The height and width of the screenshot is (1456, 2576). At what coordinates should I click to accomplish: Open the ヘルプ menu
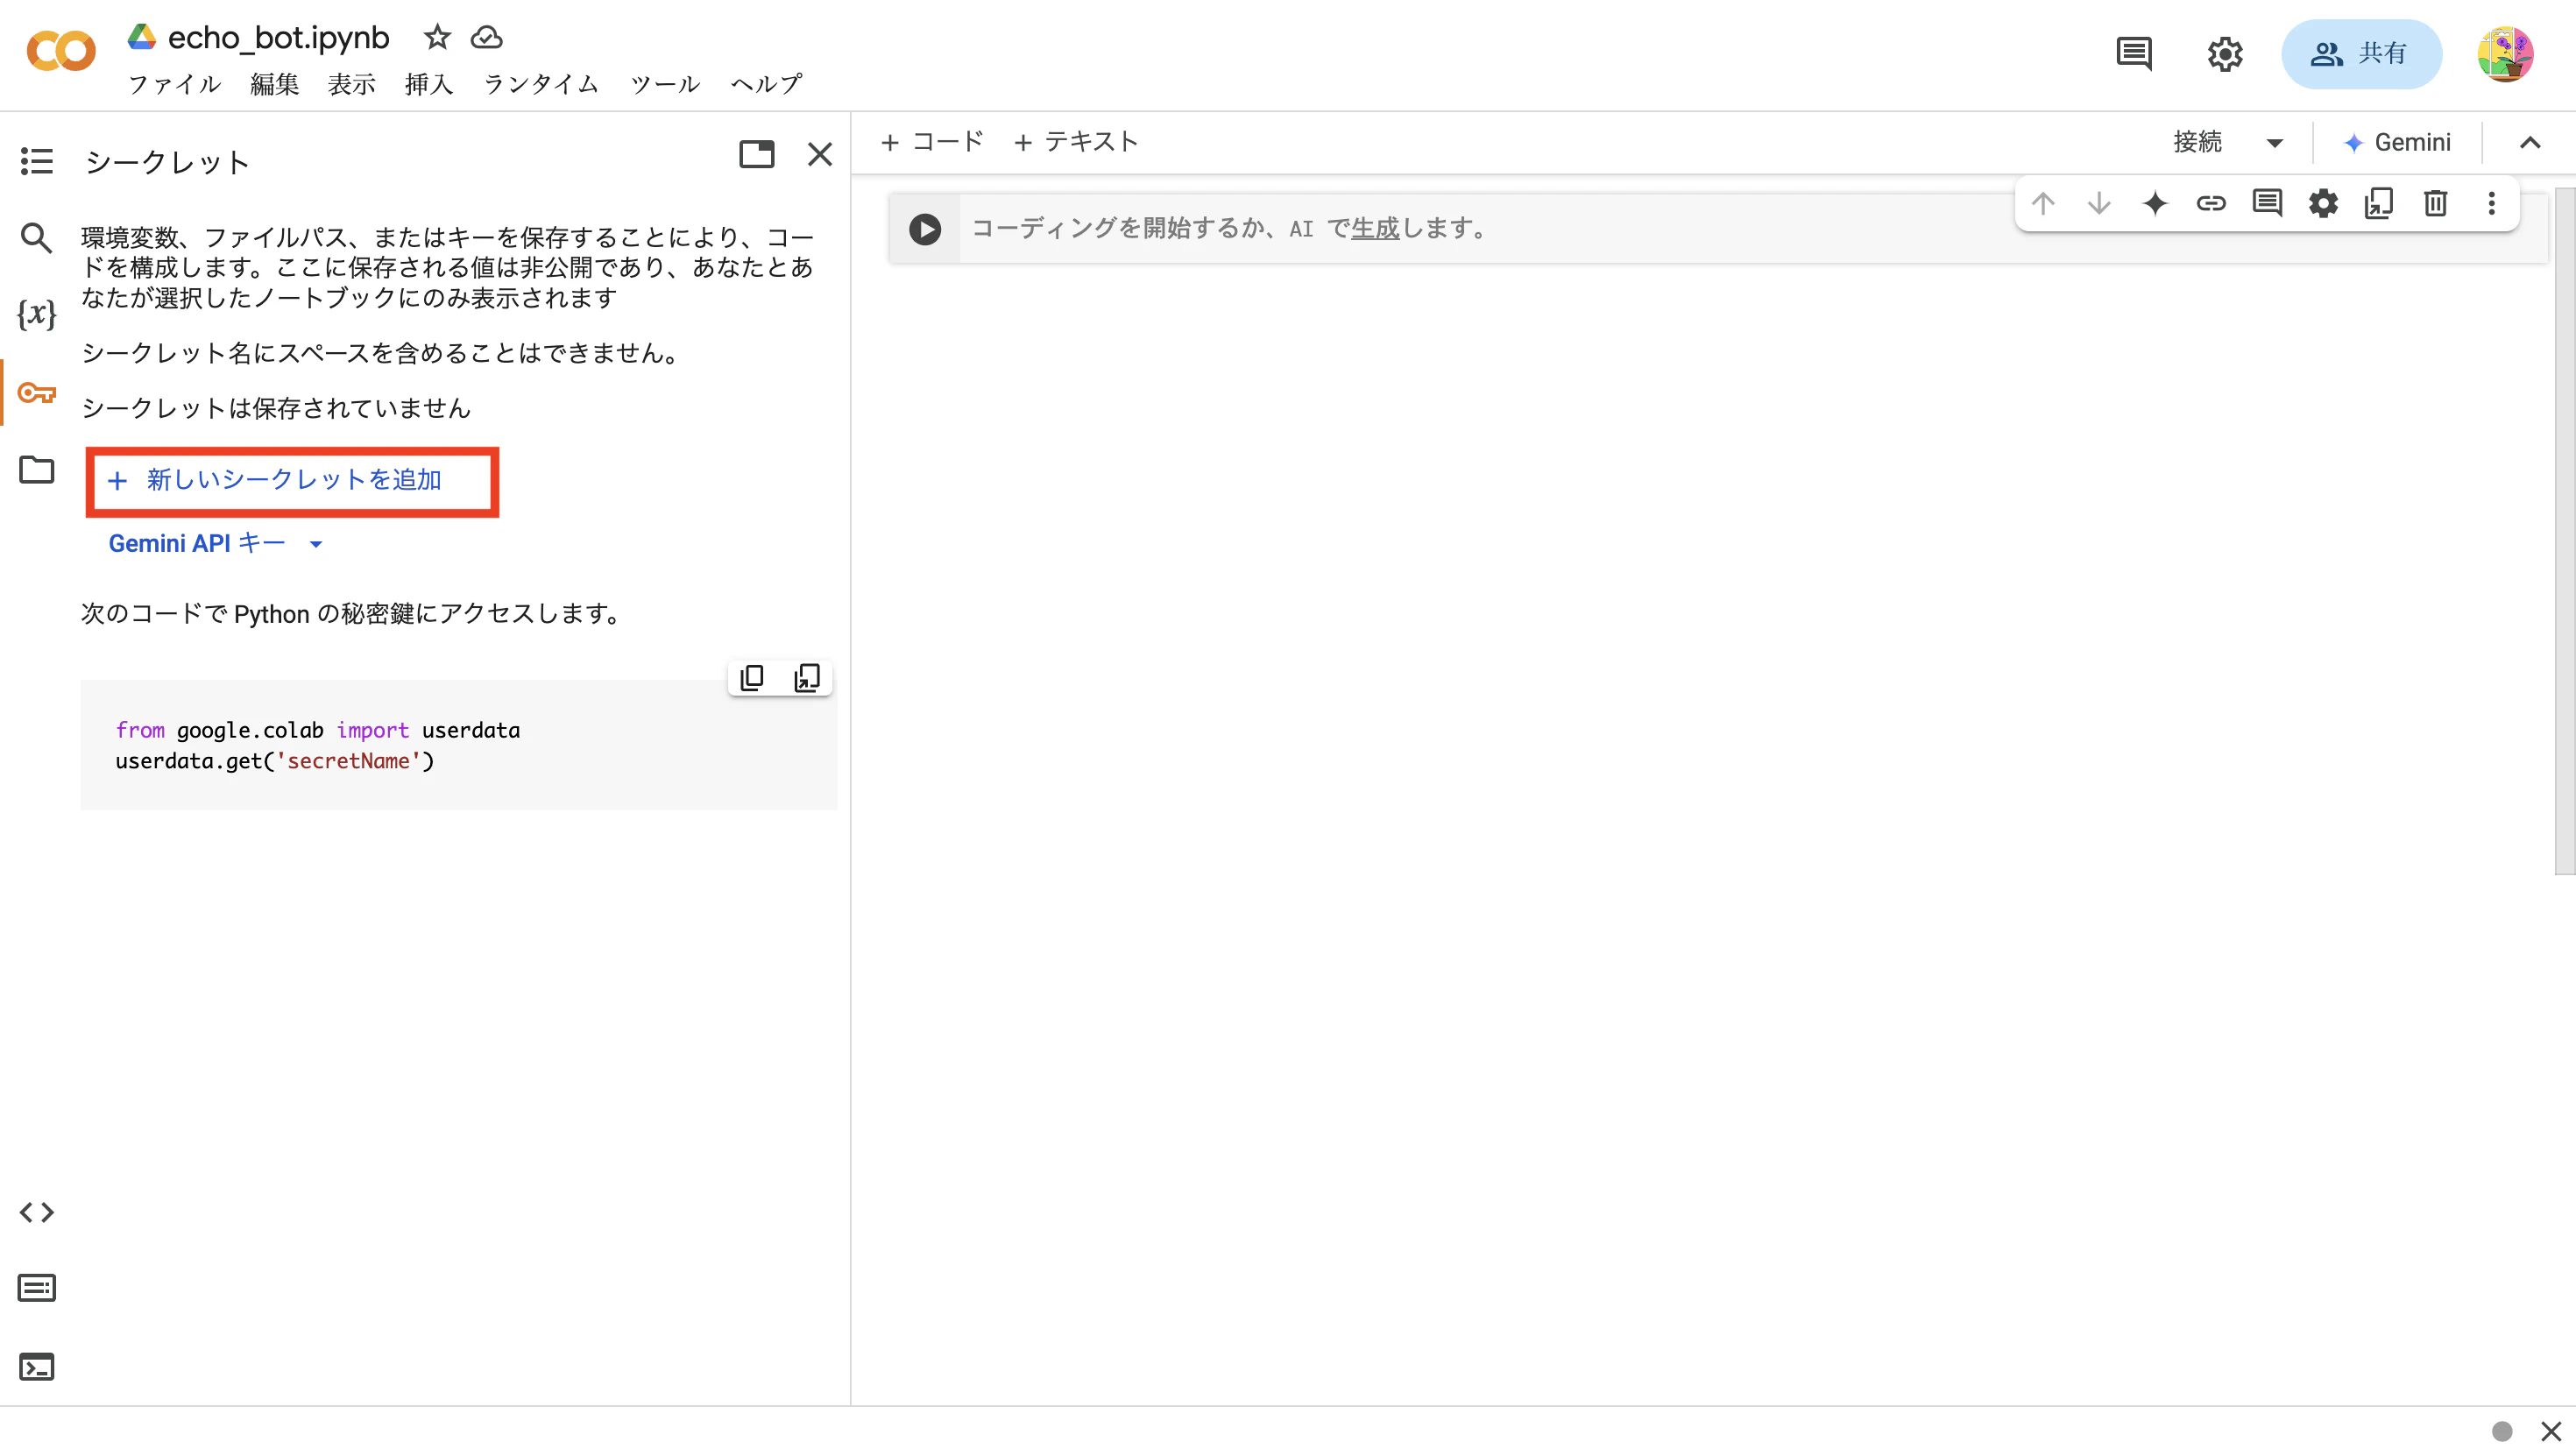point(766,84)
